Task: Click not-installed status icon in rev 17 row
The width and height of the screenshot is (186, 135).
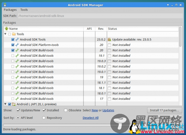Action: click(109, 99)
